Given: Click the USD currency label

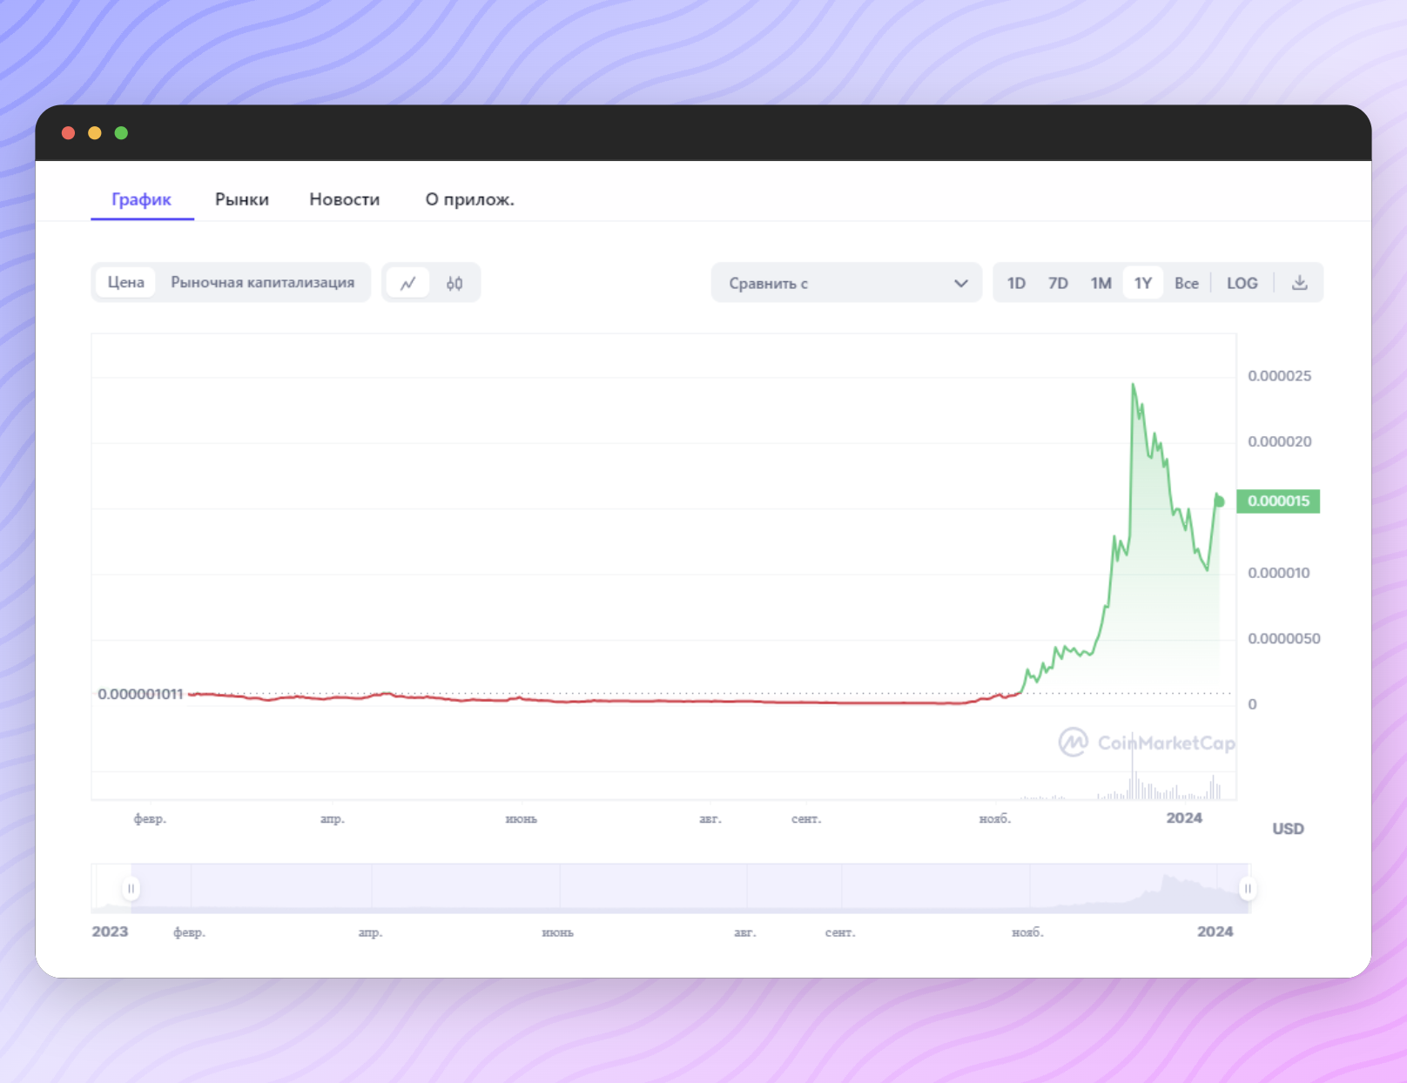Looking at the screenshot, I should click(1288, 829).
